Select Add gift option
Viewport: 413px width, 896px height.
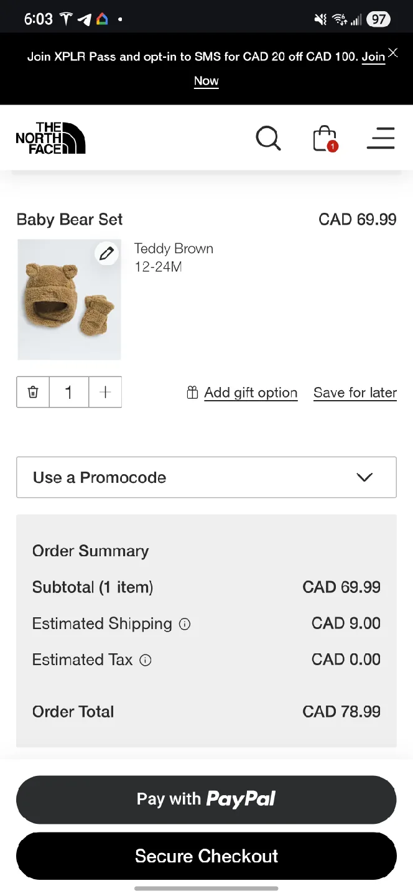tap(251, 392)
